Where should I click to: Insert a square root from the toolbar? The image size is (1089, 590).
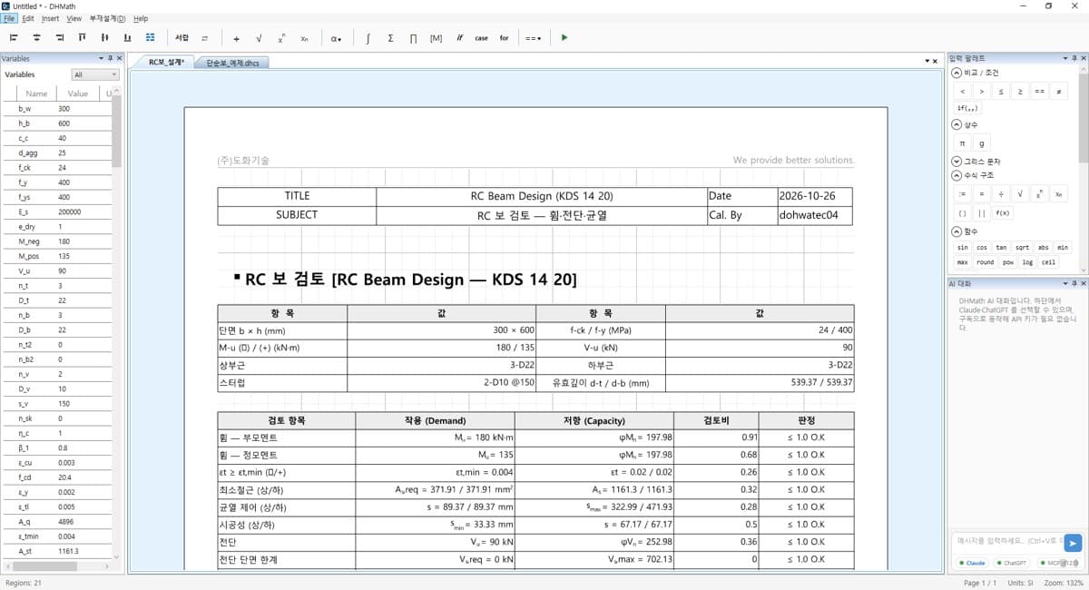pyautogui.click(x=259, y=38)
